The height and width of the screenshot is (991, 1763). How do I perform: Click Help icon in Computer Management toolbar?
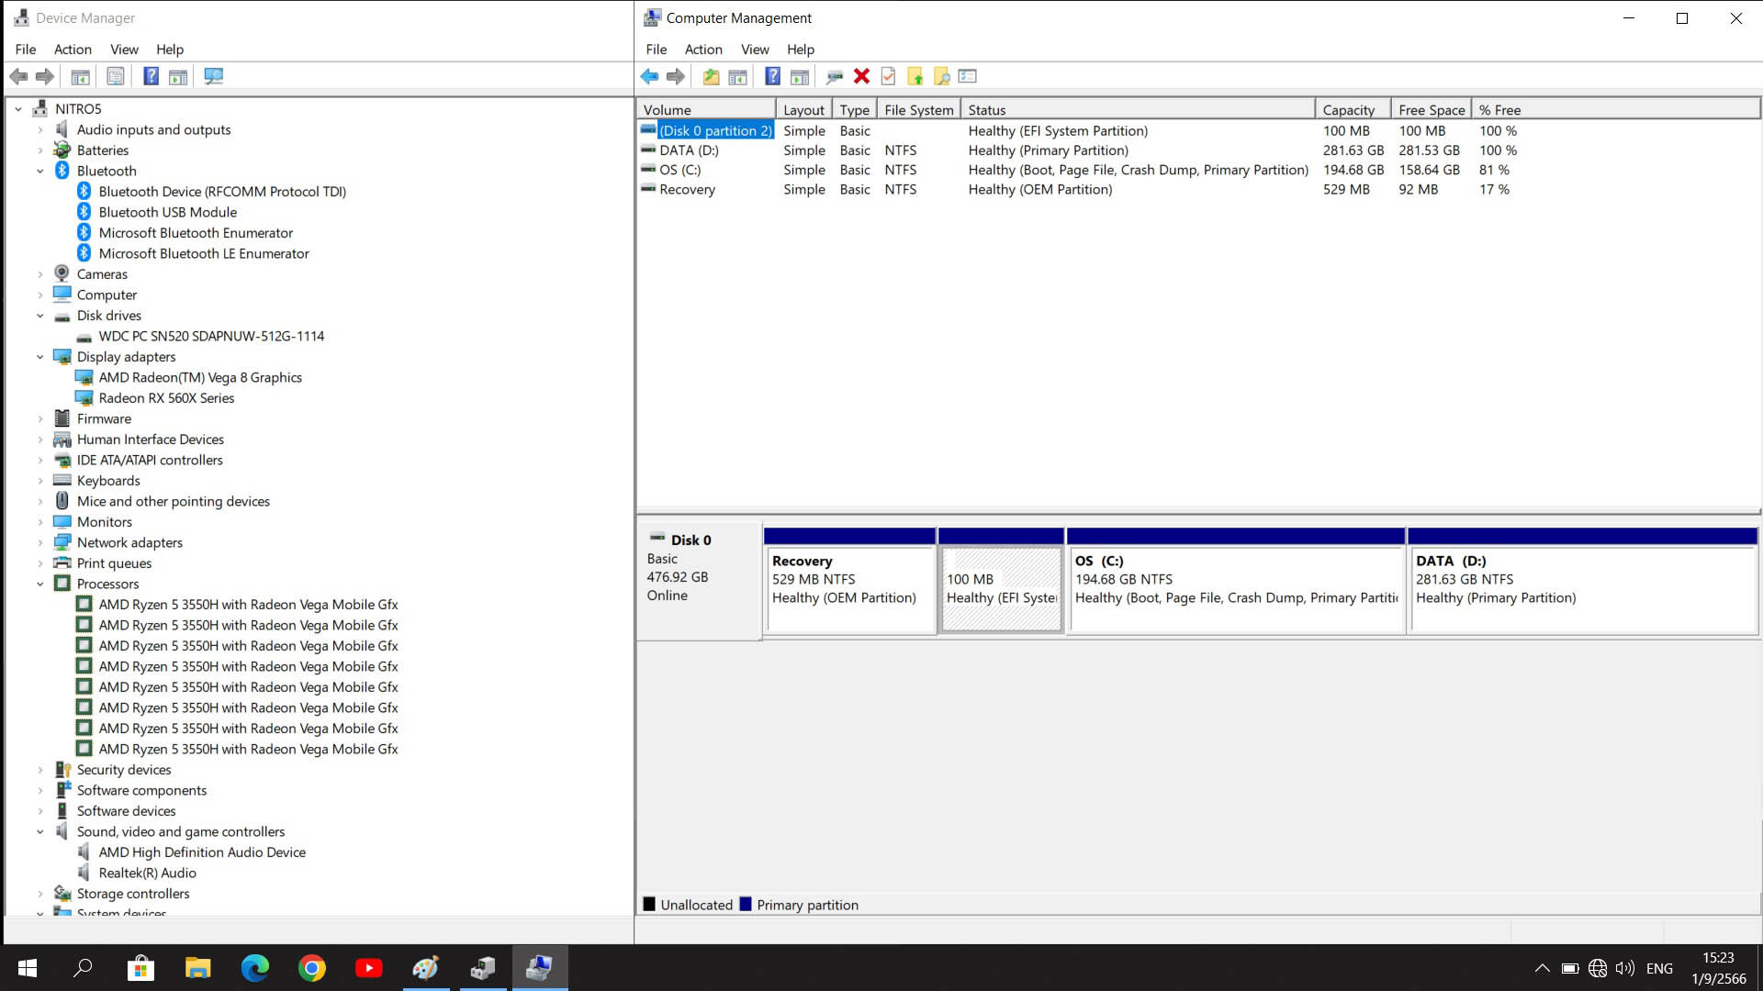click(x=773, y=76)
